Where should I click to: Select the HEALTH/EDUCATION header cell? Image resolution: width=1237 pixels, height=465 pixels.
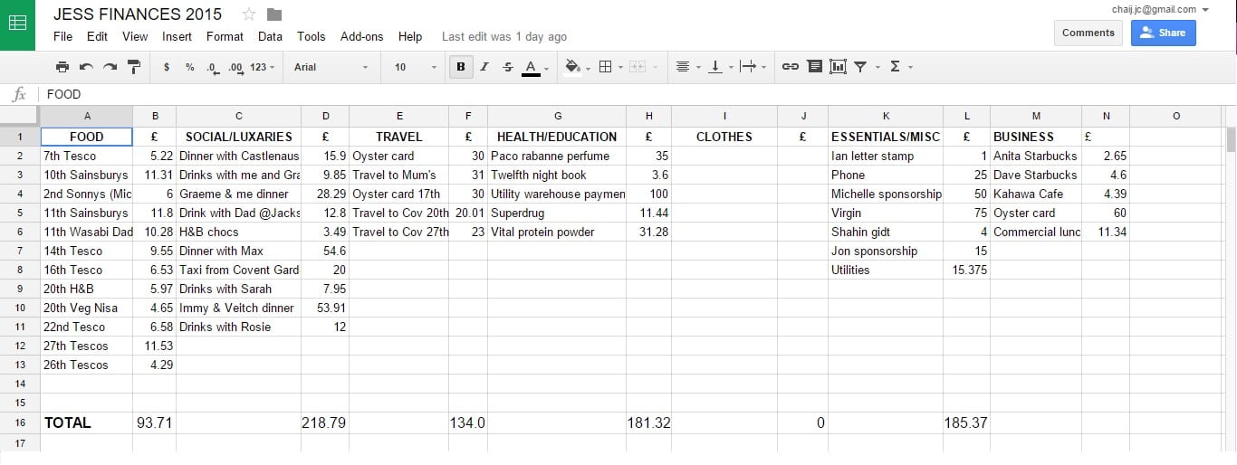[557, 137]
